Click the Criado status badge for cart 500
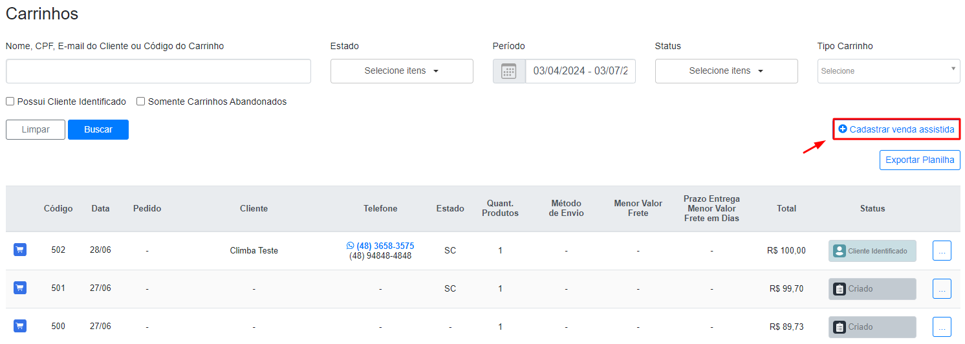Image resolution: width=965 pixels, height=344 pixels. tap(873, 327)
